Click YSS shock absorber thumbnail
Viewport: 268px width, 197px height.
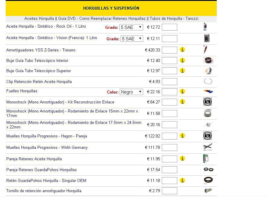point(205,49)
